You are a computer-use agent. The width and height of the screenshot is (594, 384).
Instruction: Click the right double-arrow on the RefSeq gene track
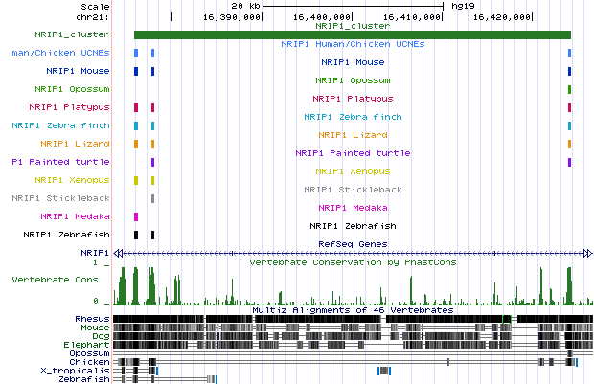pyautogui.click(x=587, y=252)
